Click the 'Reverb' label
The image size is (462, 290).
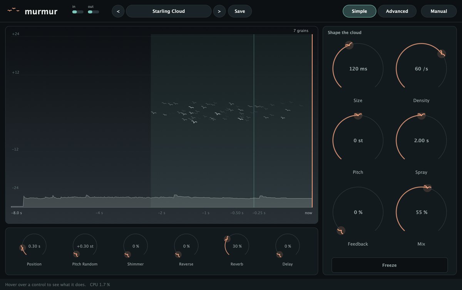click(237, 264)
